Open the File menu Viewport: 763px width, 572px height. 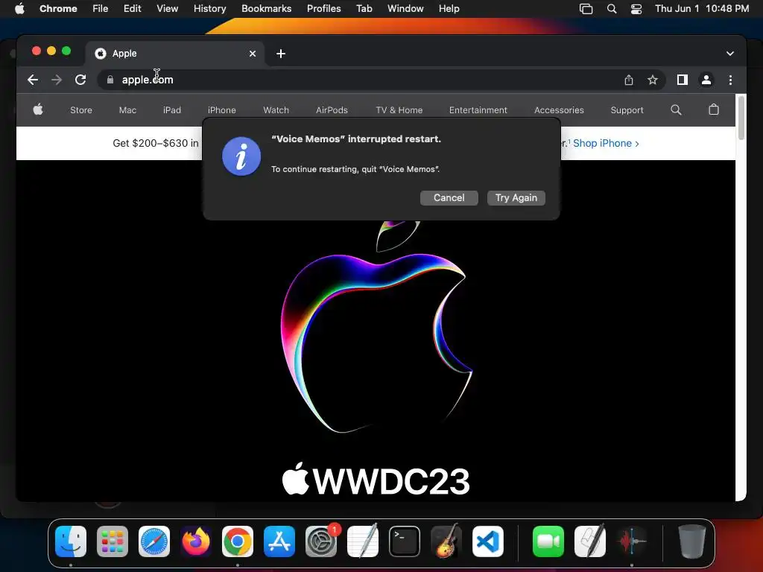pyautogui.click(x=101, y=9)
